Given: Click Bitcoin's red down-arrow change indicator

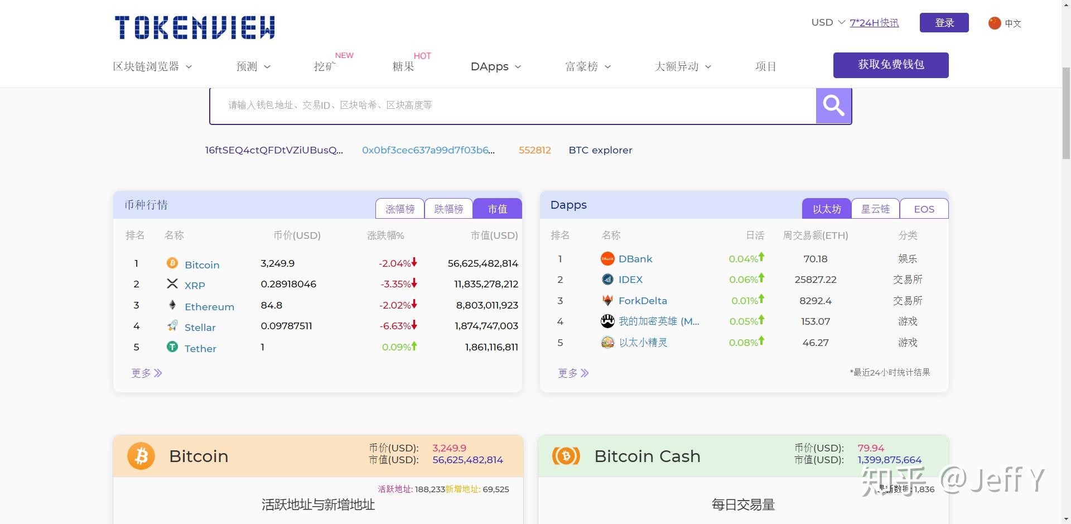Looking at the screenshot, I should point(414,262).
